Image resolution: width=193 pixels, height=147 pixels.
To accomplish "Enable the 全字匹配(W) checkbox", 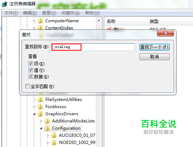I will (x=27, y=86).
